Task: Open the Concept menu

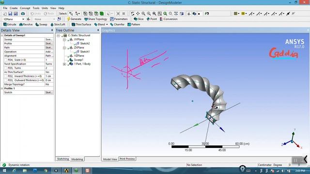Action: click(25, 8)
